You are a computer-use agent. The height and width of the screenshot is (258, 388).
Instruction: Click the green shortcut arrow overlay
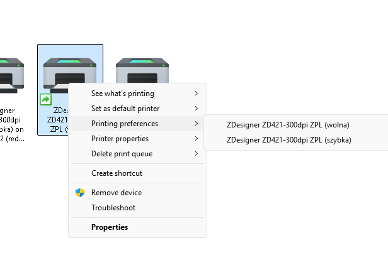coord(45,99)
